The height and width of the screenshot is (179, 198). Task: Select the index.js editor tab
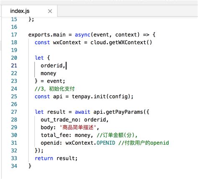click(x=29, y=11)
